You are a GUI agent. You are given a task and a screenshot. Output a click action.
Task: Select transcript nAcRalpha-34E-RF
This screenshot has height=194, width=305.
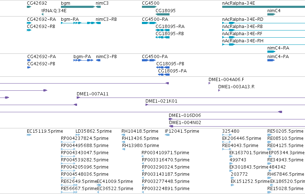pos(242,34)
